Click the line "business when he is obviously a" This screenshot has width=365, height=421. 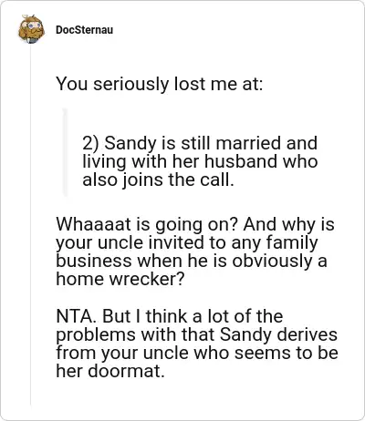coord(192,261)
